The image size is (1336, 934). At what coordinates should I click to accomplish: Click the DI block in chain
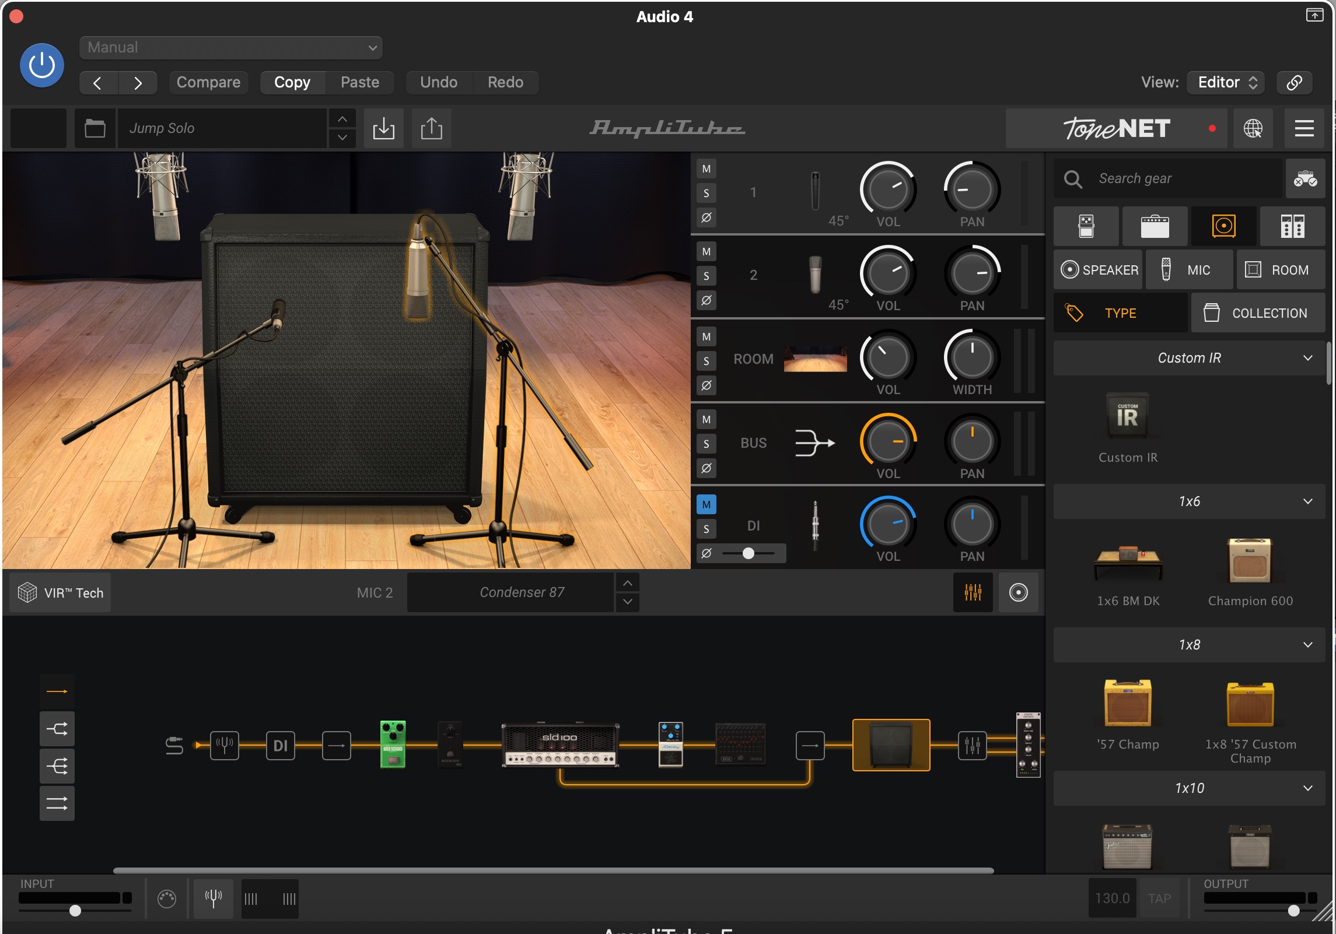pyautogui.click(x=281, y=746)
